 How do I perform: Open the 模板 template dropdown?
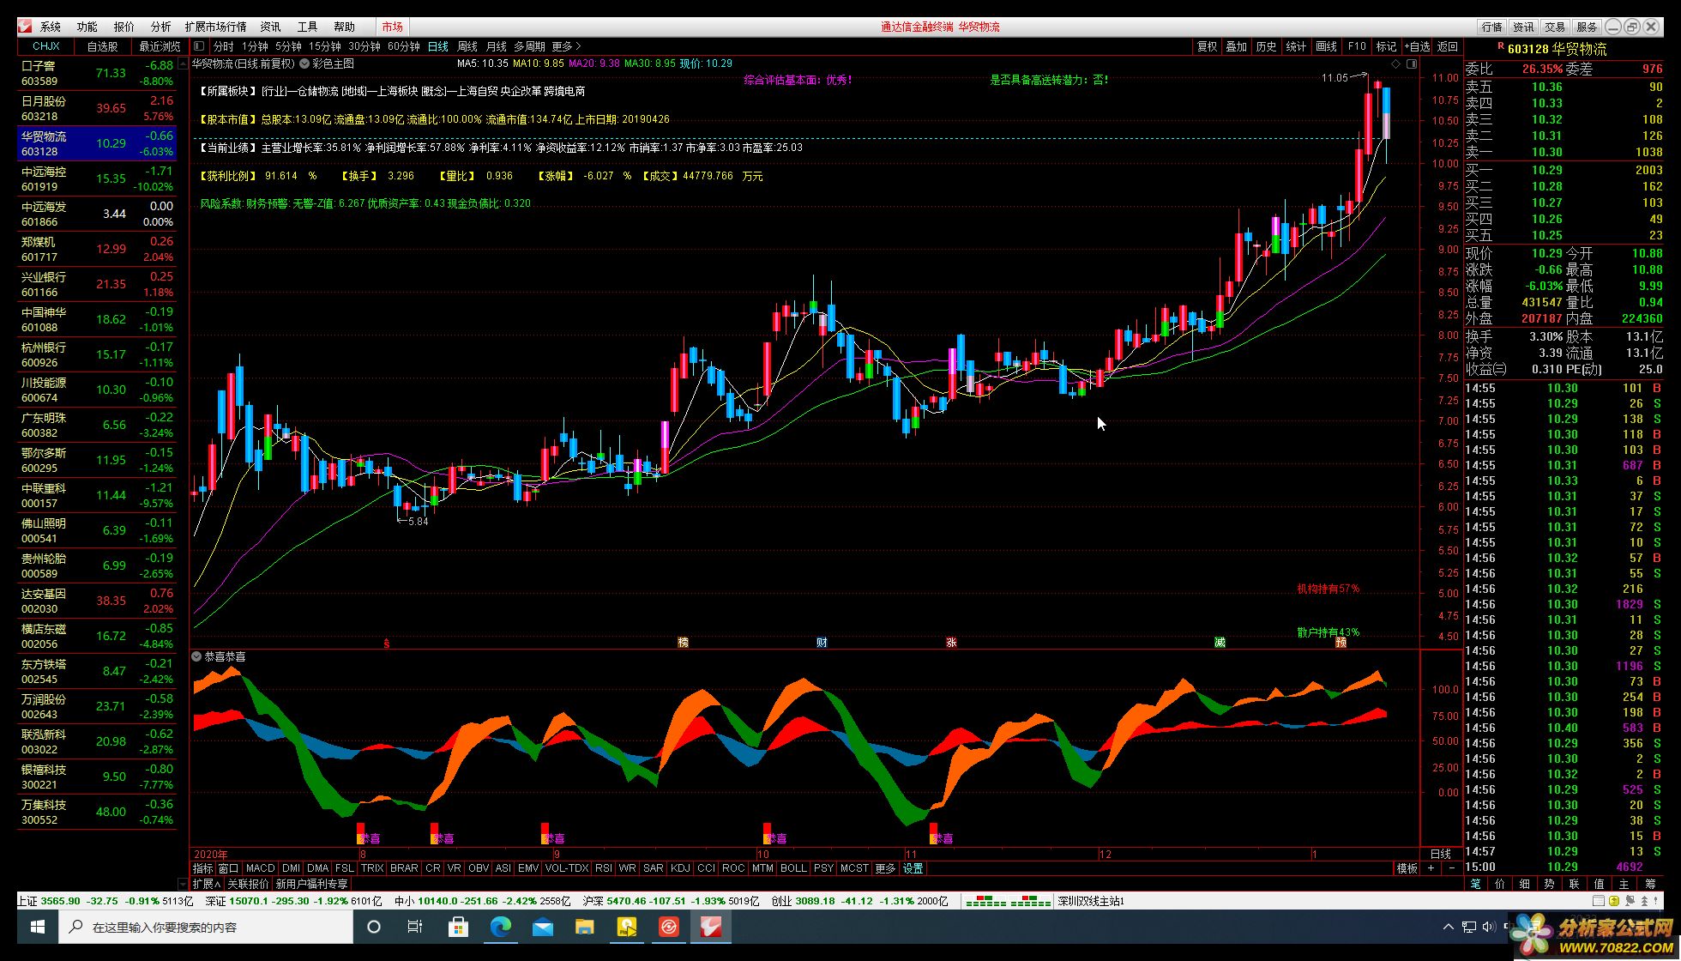[x=1407, y=868]
